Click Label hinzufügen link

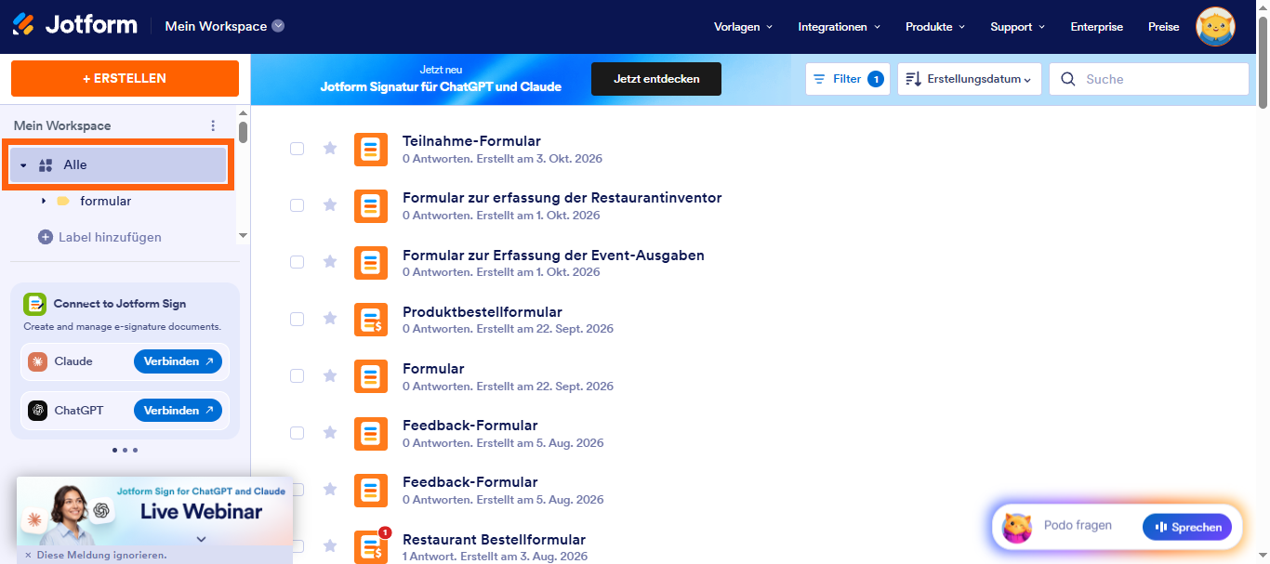110,237
